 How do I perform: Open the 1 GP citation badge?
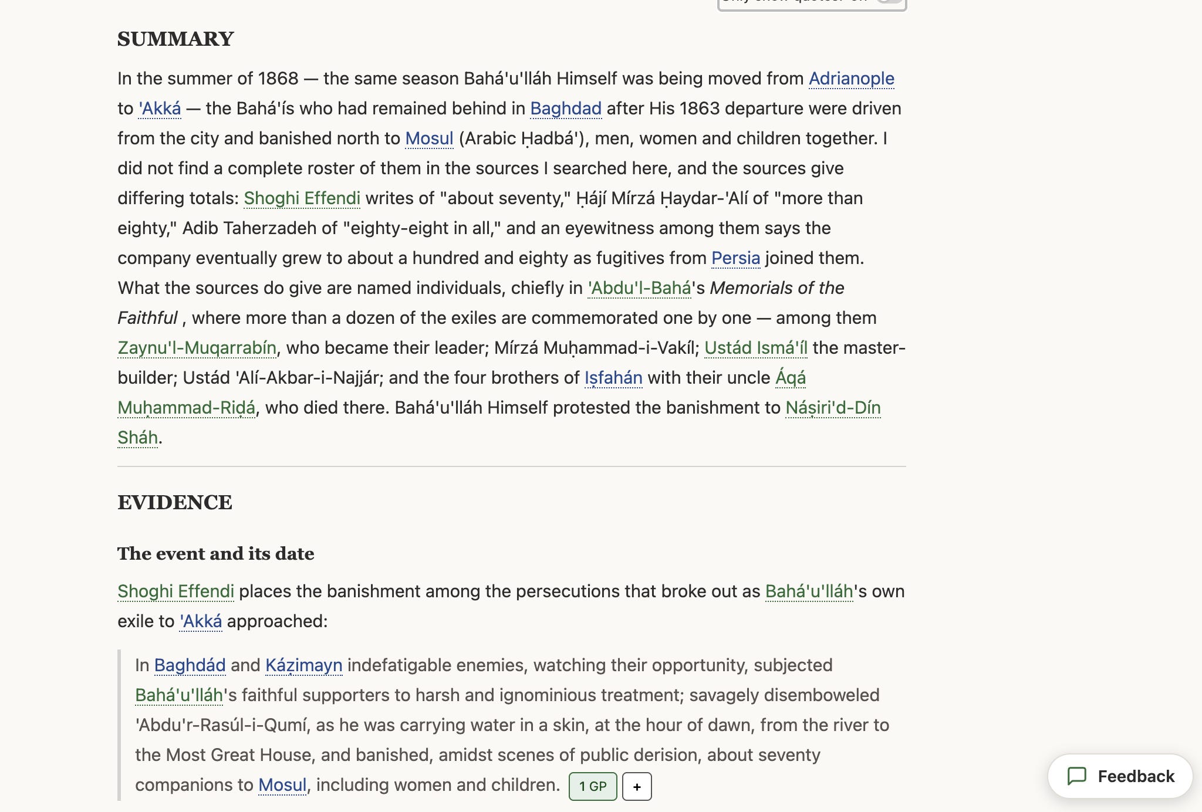tap(593, 787)
